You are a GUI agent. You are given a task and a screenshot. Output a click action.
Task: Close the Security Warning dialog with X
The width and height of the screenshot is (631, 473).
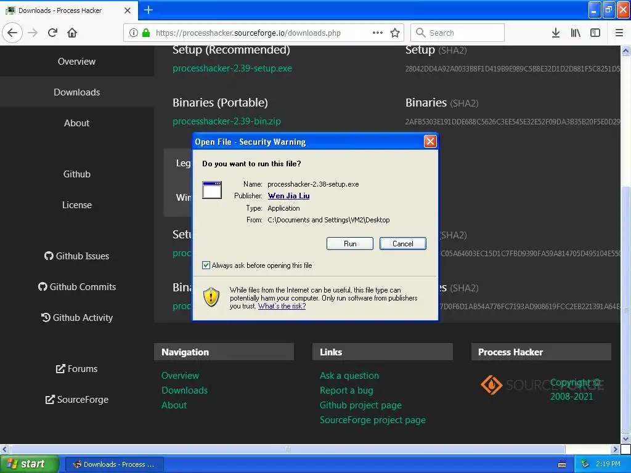click(x=430, y=141)
